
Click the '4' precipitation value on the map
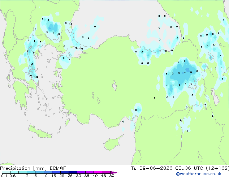click(185, 73)
